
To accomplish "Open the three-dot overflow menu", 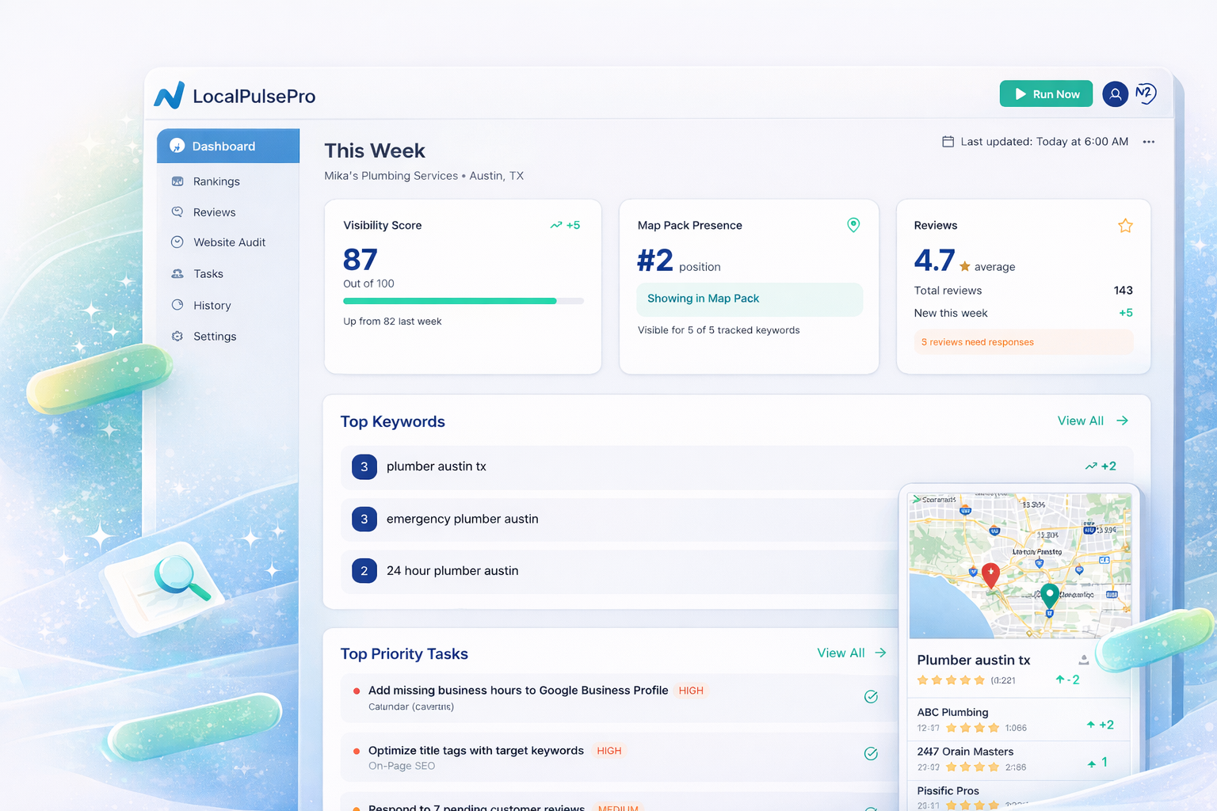I will [x=1148, y=142].
